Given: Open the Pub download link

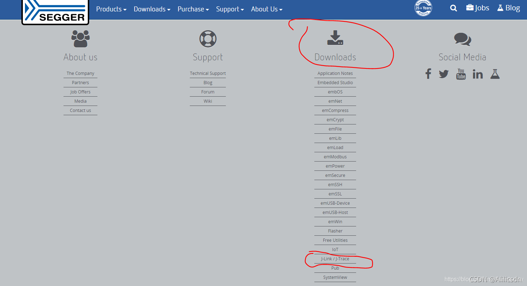Looking at the screenshot, I should pyautogui.click(x=335, y=268).
